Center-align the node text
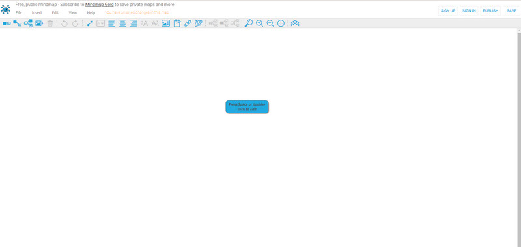The width and height of the screenshot is (521, 247). (x=122, y=23)
